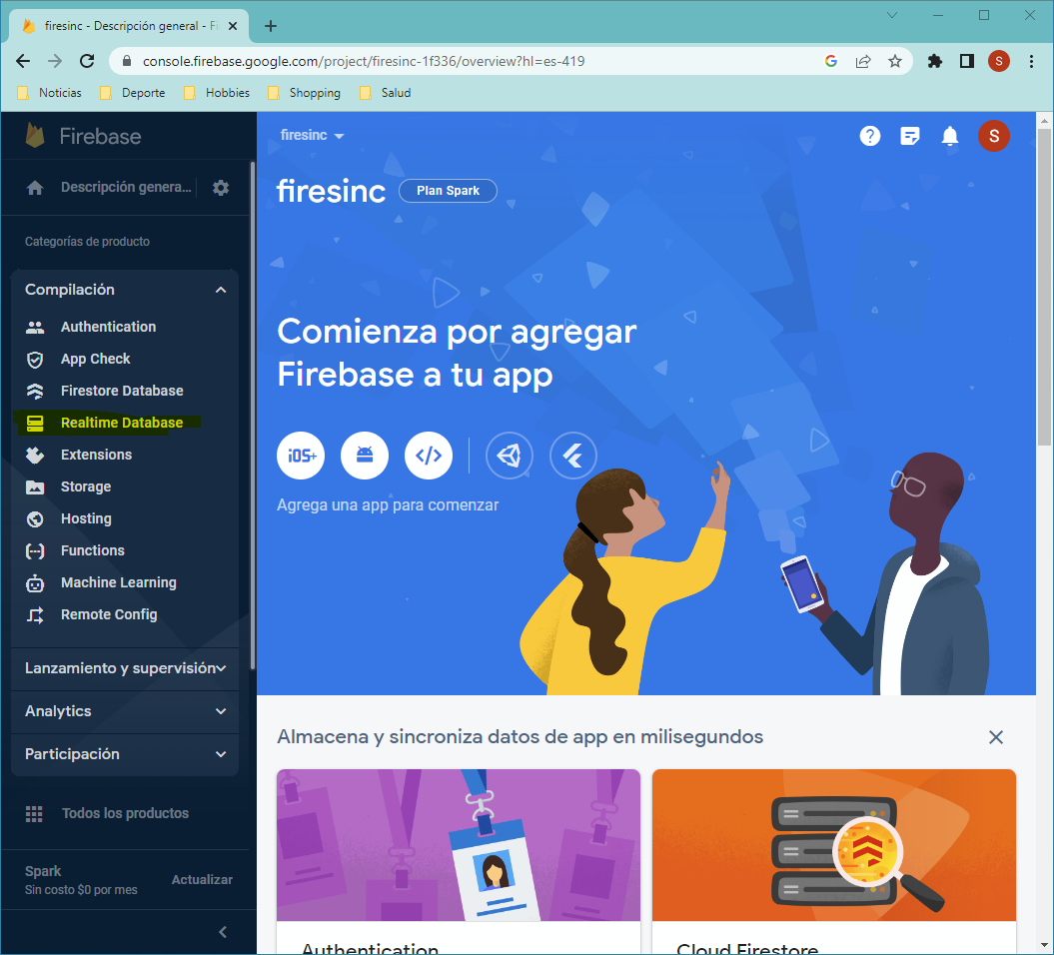Add an Android app
Viewport: 1054px width, 955px height.
(365, 456)
